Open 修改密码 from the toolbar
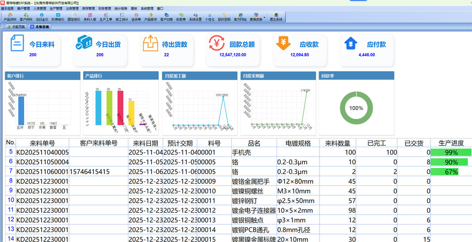Viewport: 472px width, 242px height. pos(224,17)
